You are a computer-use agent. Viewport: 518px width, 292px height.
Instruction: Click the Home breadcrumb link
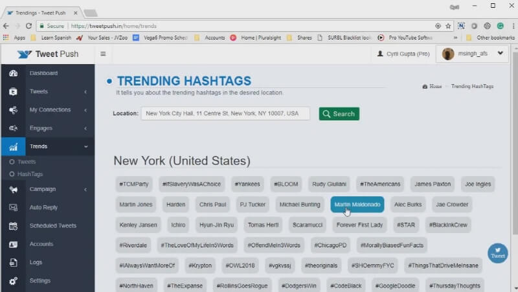[435, 87]
